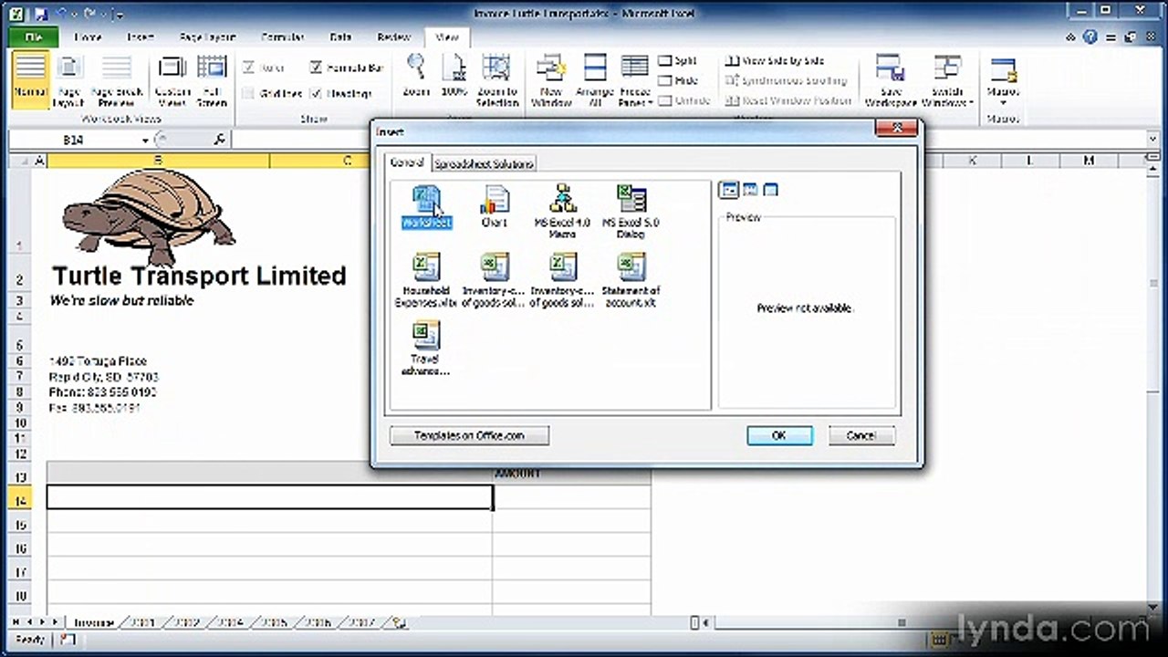Open the Data ribbon tab

[340, 37]
